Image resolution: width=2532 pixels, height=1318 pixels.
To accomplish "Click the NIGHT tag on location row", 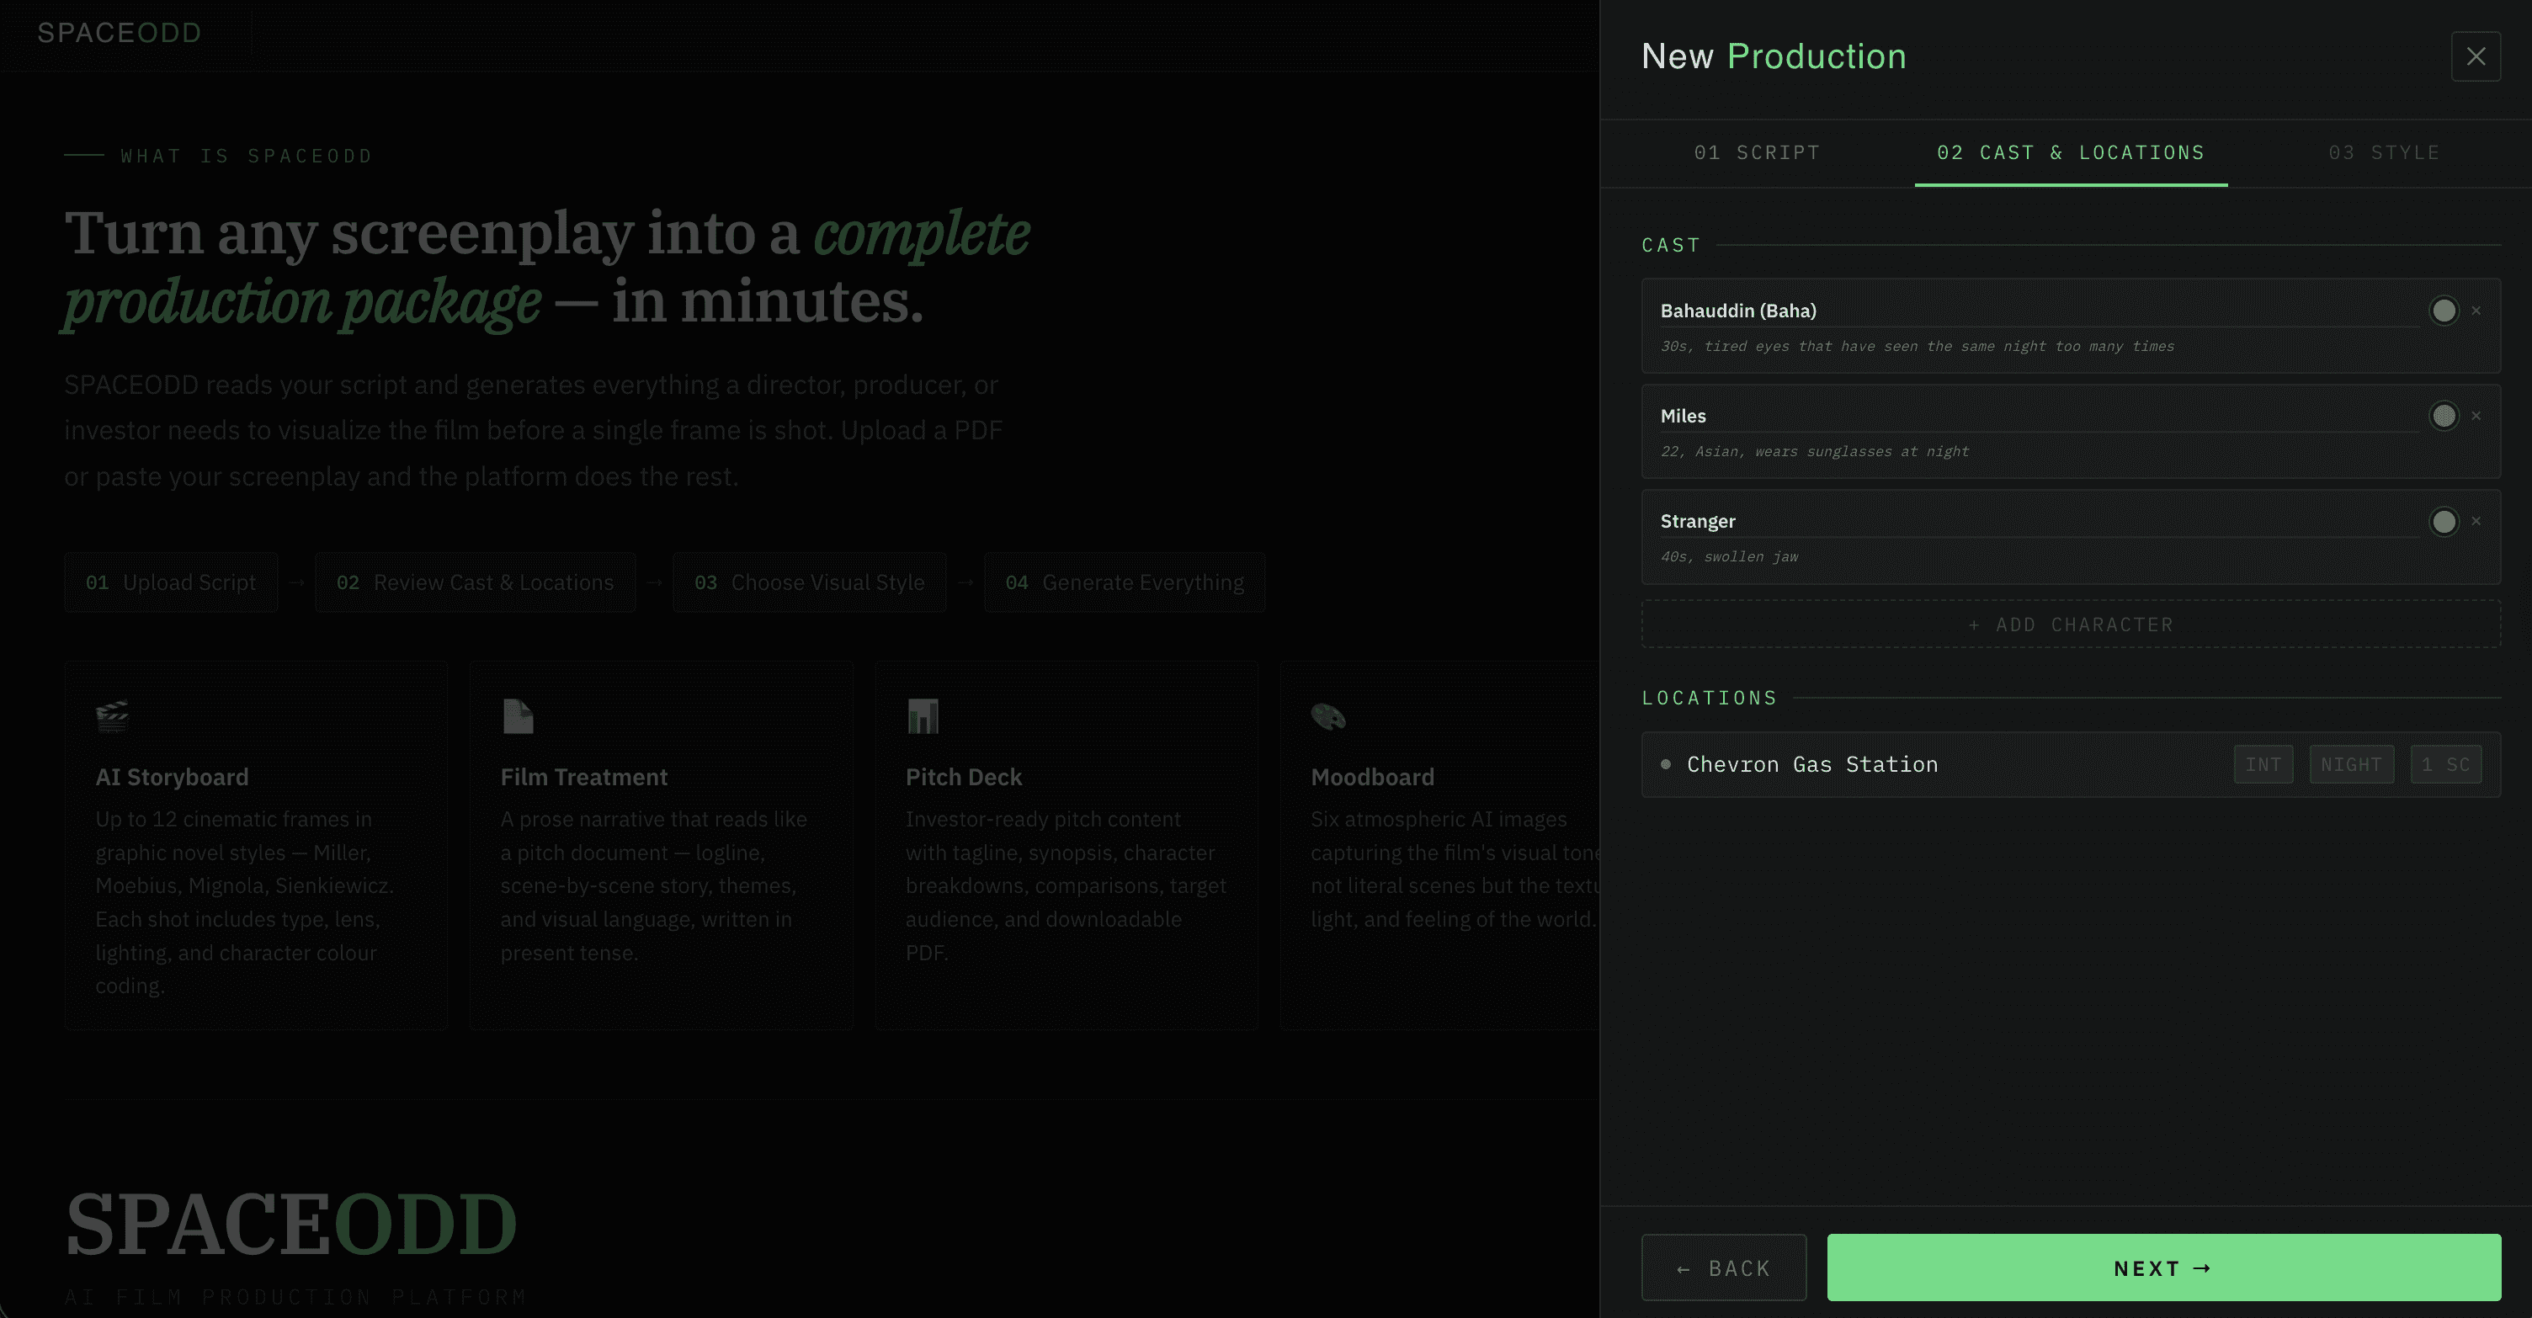I will pos(2350,763).
